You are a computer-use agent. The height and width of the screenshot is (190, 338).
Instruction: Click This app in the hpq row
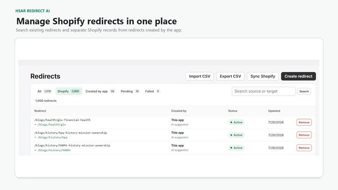pyautogui.click(x=177, y=133)
